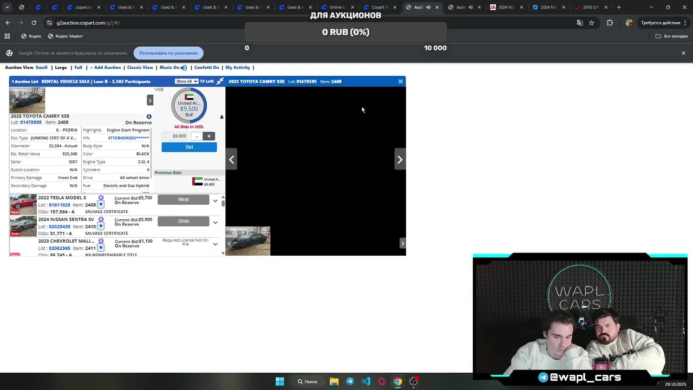693x390 pixels.
Task: Open Все закладки bookmarks folder
Action: 671,36
